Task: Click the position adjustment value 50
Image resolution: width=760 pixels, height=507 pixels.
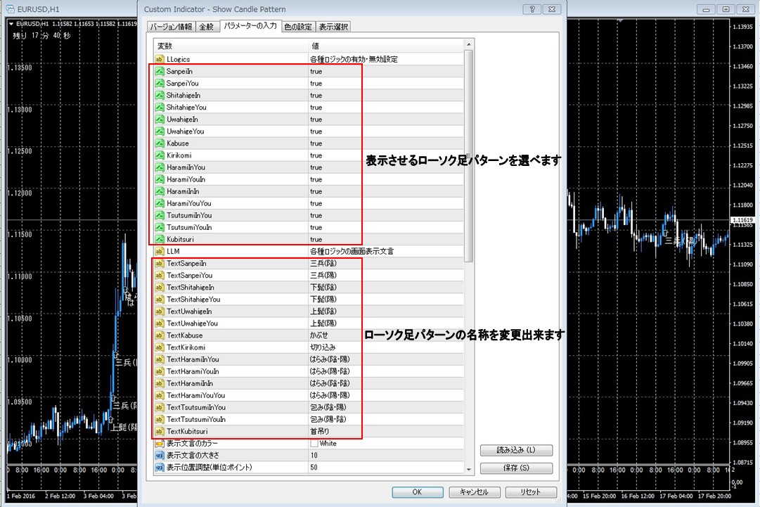Action: pyautogui.click(x=314, y=467)
